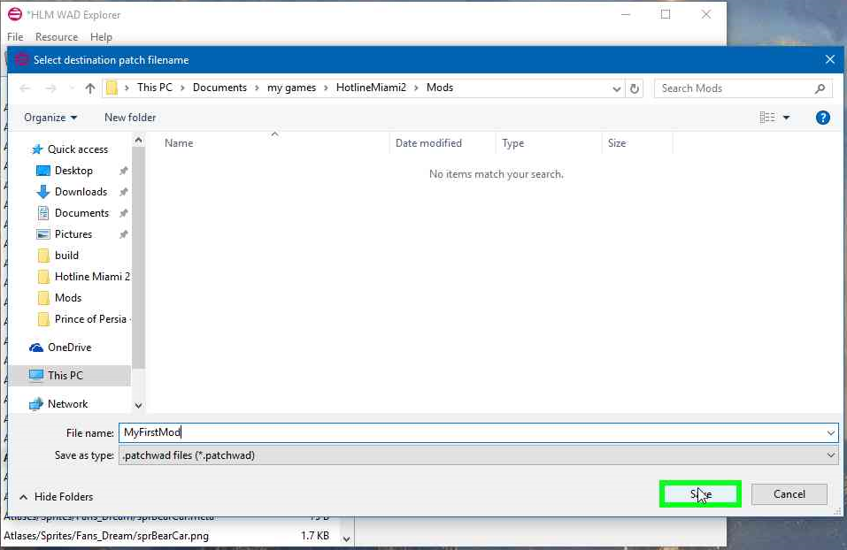Viewport: 847px width, 550px height.
Task: Expand the file name history dropdown
Action: tap(833, 432)
